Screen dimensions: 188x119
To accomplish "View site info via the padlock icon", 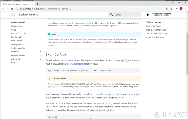I will coord(18,9).
